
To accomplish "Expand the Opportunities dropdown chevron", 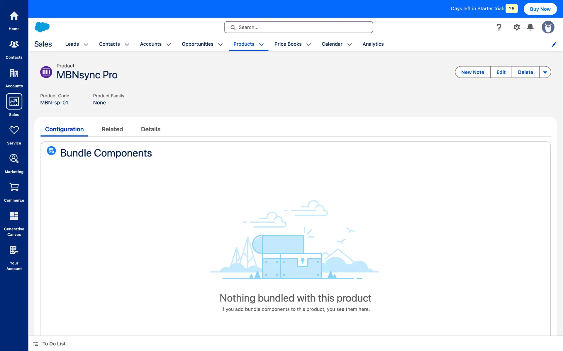I will click(221, 44).
